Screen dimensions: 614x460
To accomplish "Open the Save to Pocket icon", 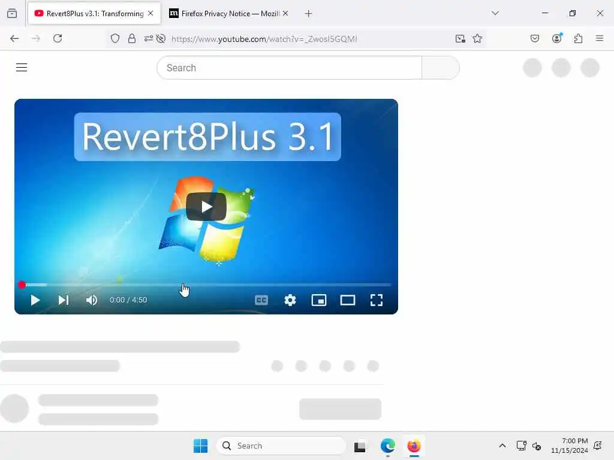I will (x=534, y=38).
